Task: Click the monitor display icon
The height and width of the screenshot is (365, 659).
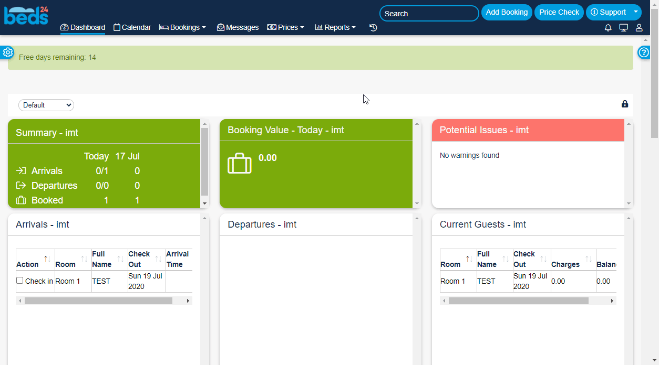Action: tap(624, 28)
